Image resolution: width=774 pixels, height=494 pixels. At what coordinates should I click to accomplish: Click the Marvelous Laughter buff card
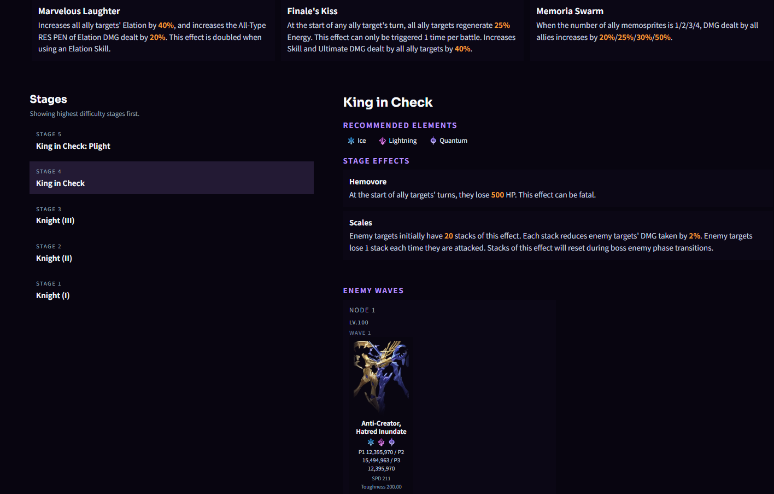click(x=153, y=30)
